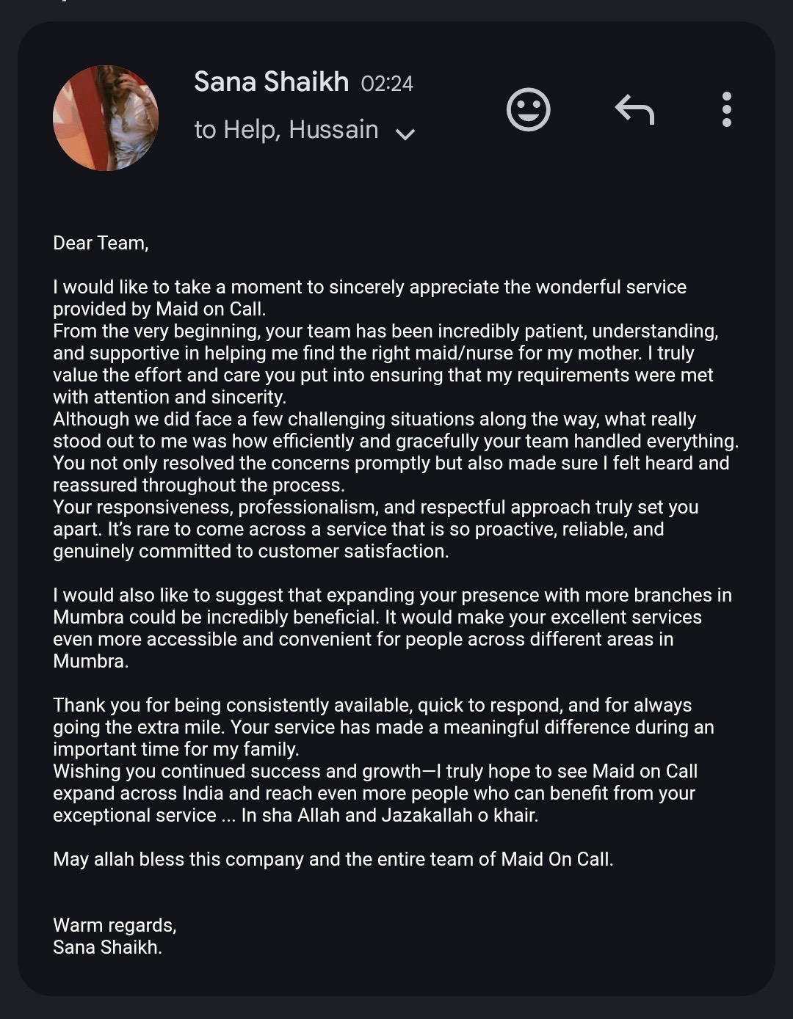Click the "May allah bless this company" line

pos(333,859)
